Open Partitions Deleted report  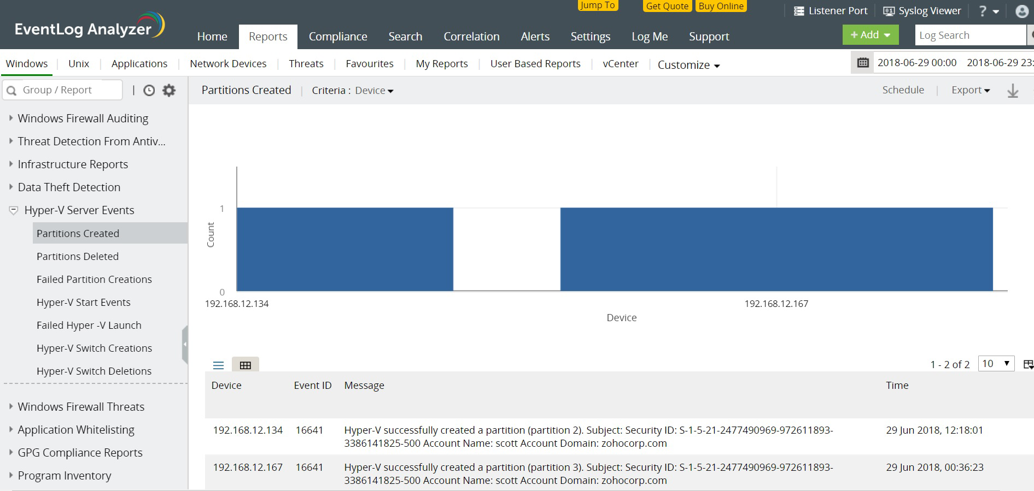click(x=78, y=256)
